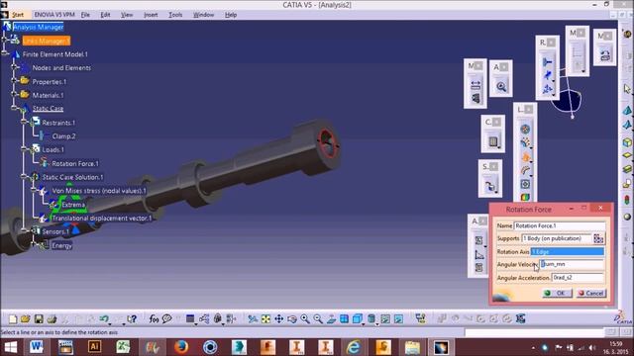634x356 pixels.
Task: Save using the floppy disk icon
Action: (39, 319)
